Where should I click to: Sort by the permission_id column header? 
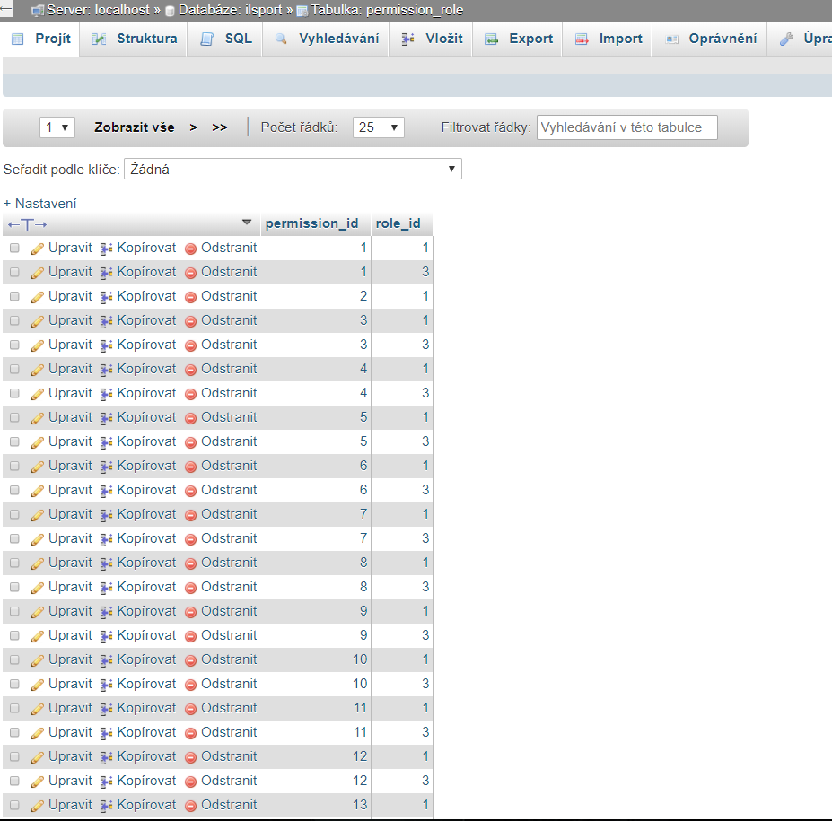coord(310,223)
